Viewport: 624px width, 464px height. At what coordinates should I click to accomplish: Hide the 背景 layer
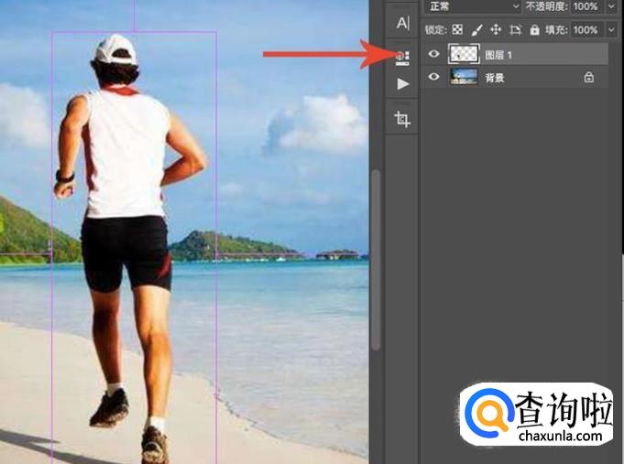point(433,76)
